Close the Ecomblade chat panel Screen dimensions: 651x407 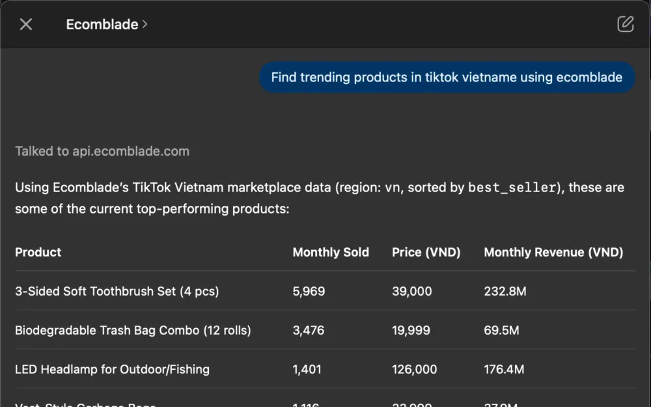point(26,25)
